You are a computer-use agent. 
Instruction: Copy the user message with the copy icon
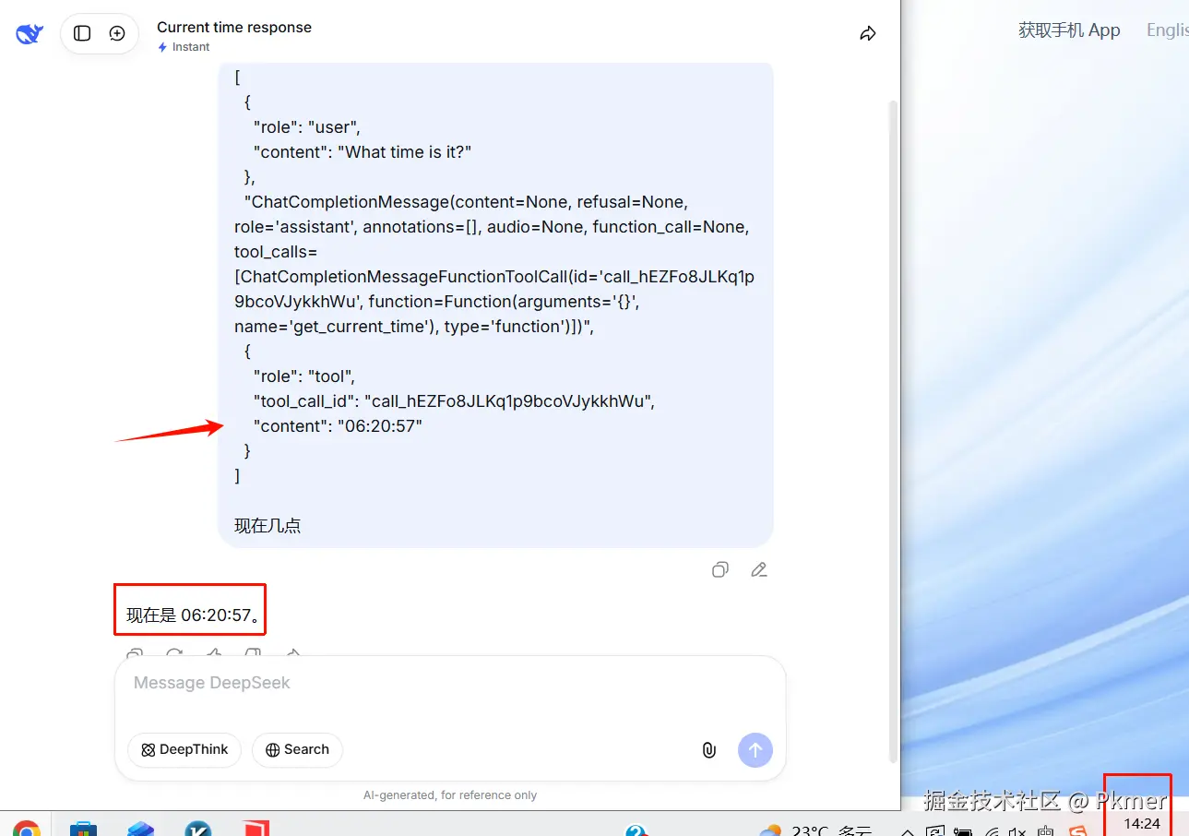pos(720,570)
